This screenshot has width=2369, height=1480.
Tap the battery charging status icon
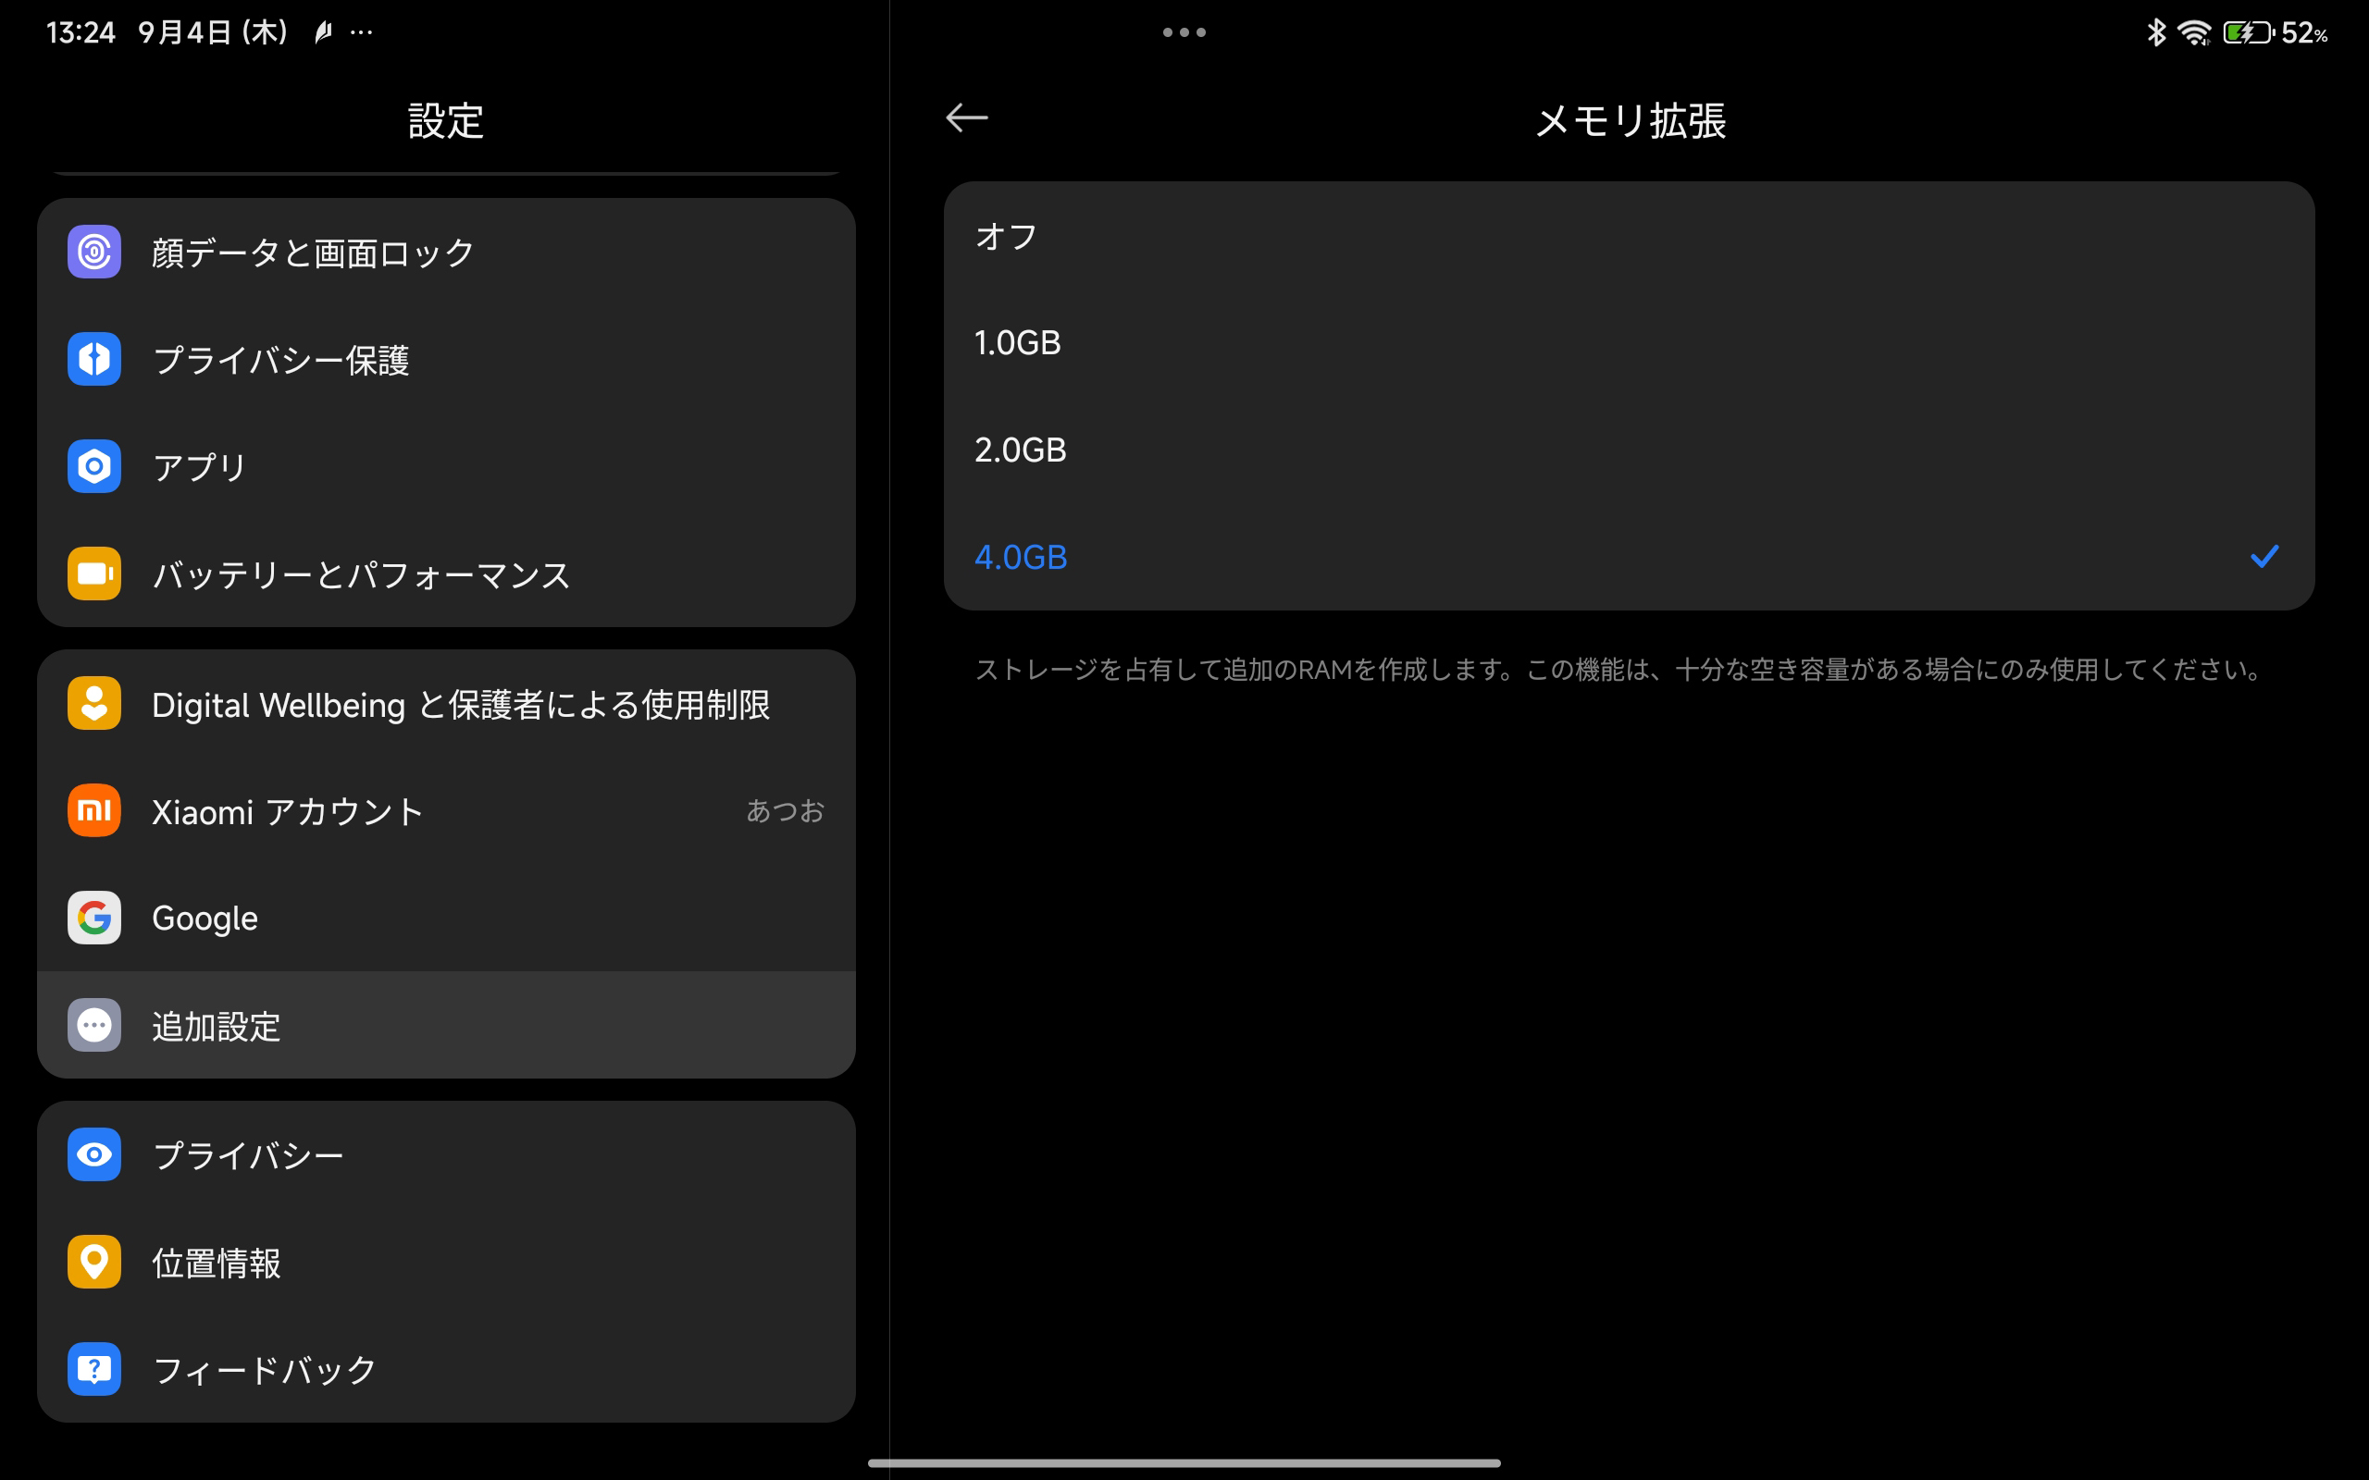2249,32
